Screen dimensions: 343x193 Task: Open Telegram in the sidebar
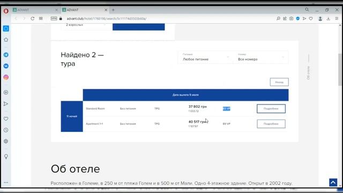[x=6, y=55]
